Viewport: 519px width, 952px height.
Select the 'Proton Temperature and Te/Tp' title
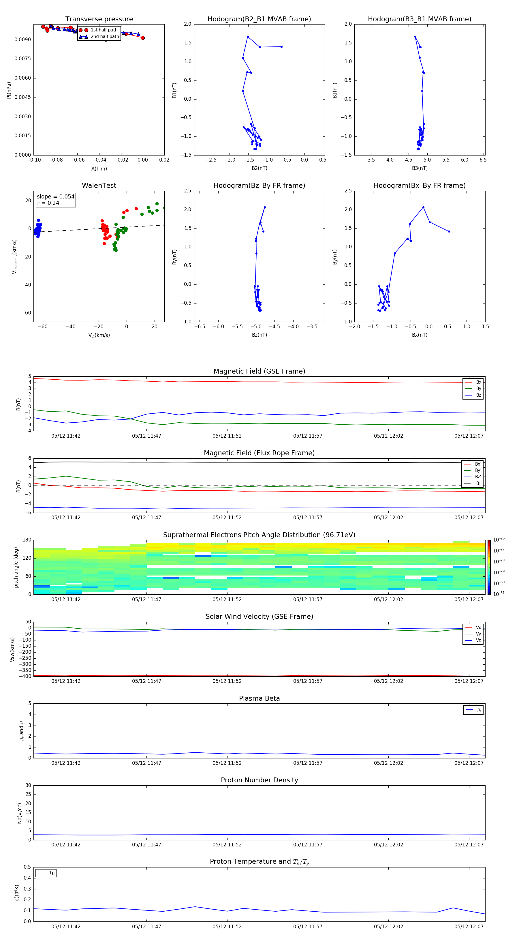pos(259,862)
